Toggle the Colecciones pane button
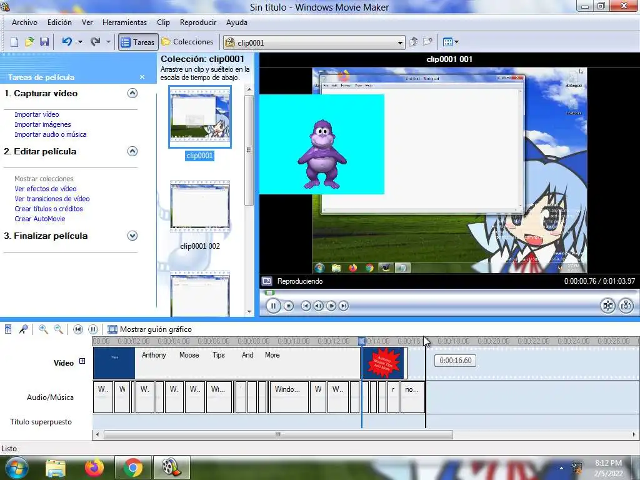 (187, 42)
